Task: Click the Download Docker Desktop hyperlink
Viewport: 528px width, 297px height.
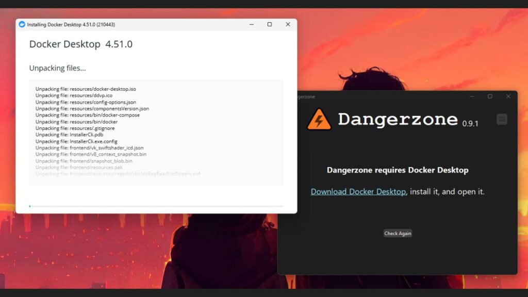Action: (358, 191)
